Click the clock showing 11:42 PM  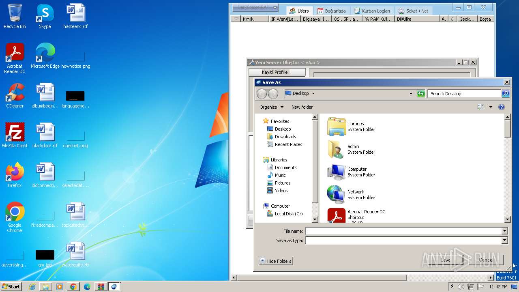[498, 287]
